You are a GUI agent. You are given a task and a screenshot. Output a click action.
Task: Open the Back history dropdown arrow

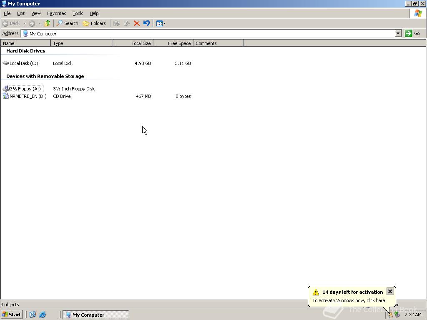click(24, 23)
